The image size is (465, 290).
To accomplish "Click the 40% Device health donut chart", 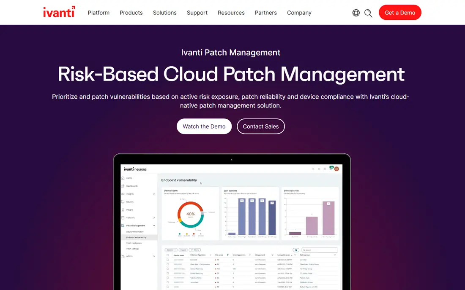I will (190, 215).
